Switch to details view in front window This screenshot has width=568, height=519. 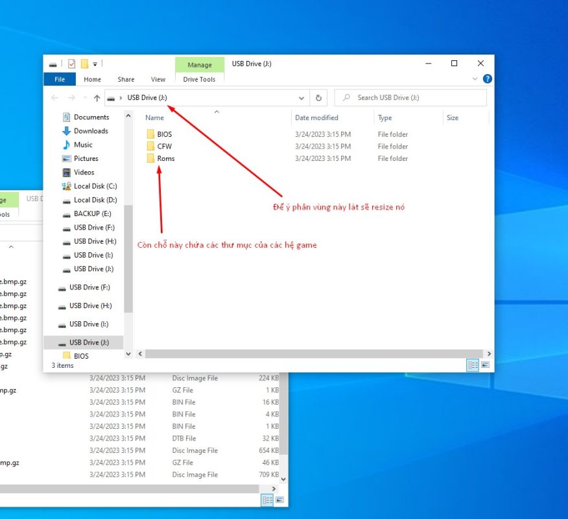tap(473, 366)
